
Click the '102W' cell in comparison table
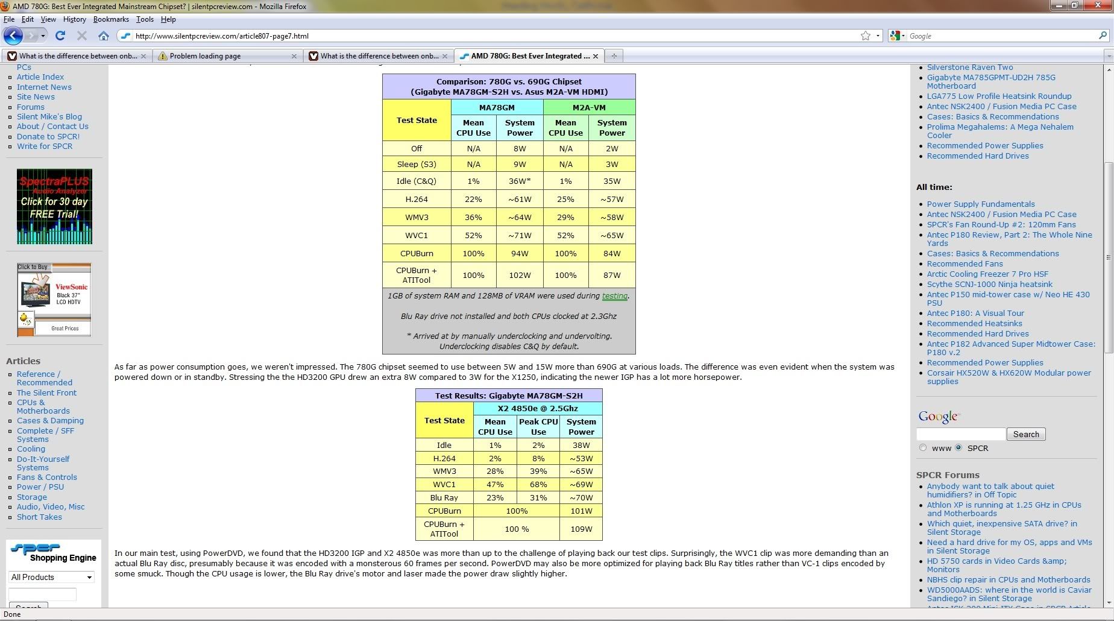pos(520,276)
